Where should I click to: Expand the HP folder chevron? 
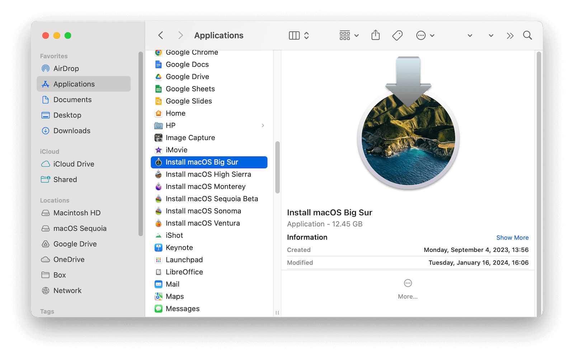pyautogui.click(x=263, y=125)
